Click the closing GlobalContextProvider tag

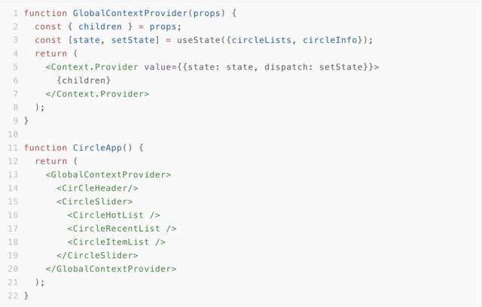(x=111, y=269)
